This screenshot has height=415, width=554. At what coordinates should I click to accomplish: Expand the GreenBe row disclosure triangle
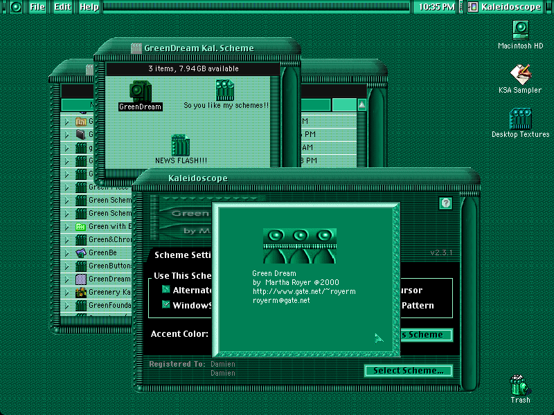pyautogui.click(x=66, y=253)
